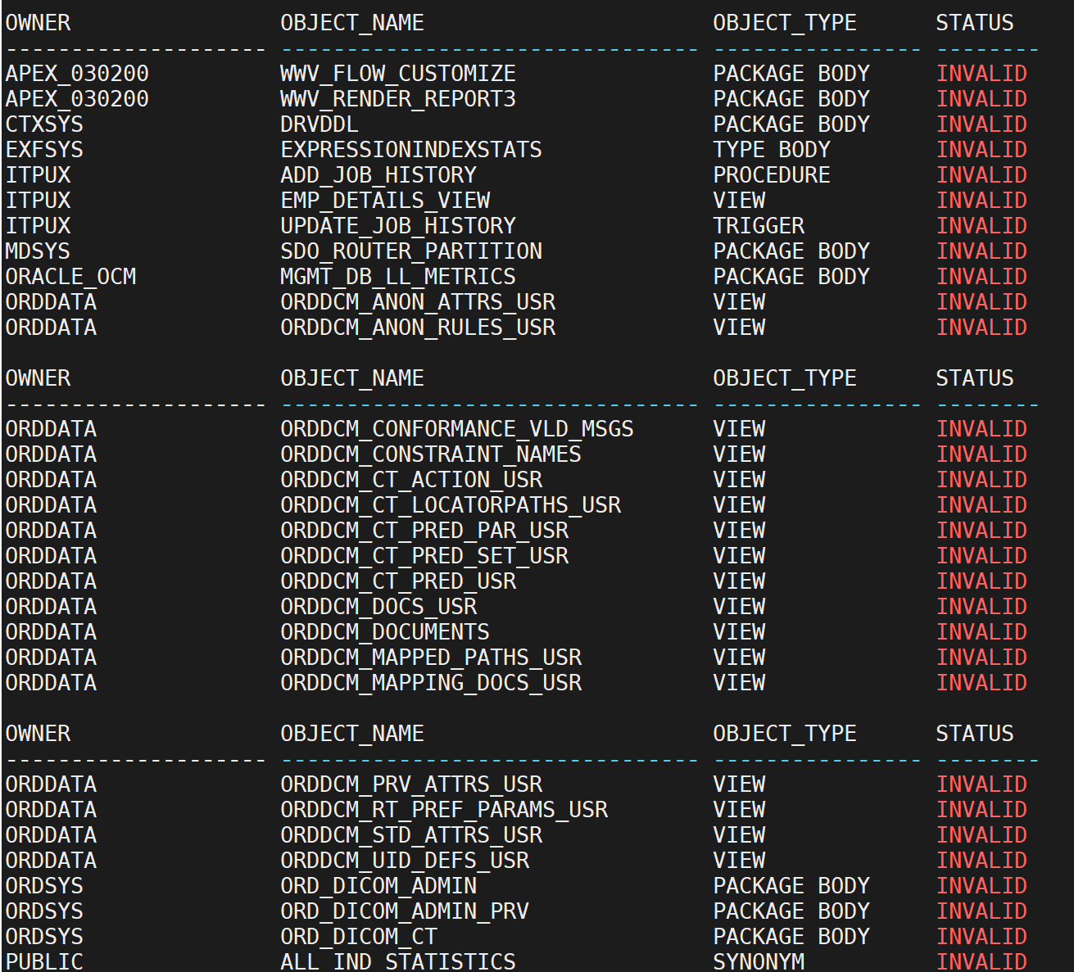
Task: Click the ORDDCM_ANON_ATTRS_USR object name
Action: [418, 302]
